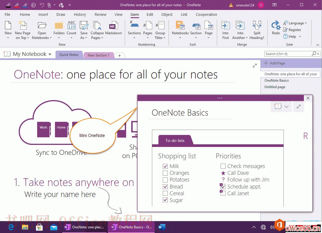
Task: Switch to the Draw ribbon tab
Action: coord(61,14)
